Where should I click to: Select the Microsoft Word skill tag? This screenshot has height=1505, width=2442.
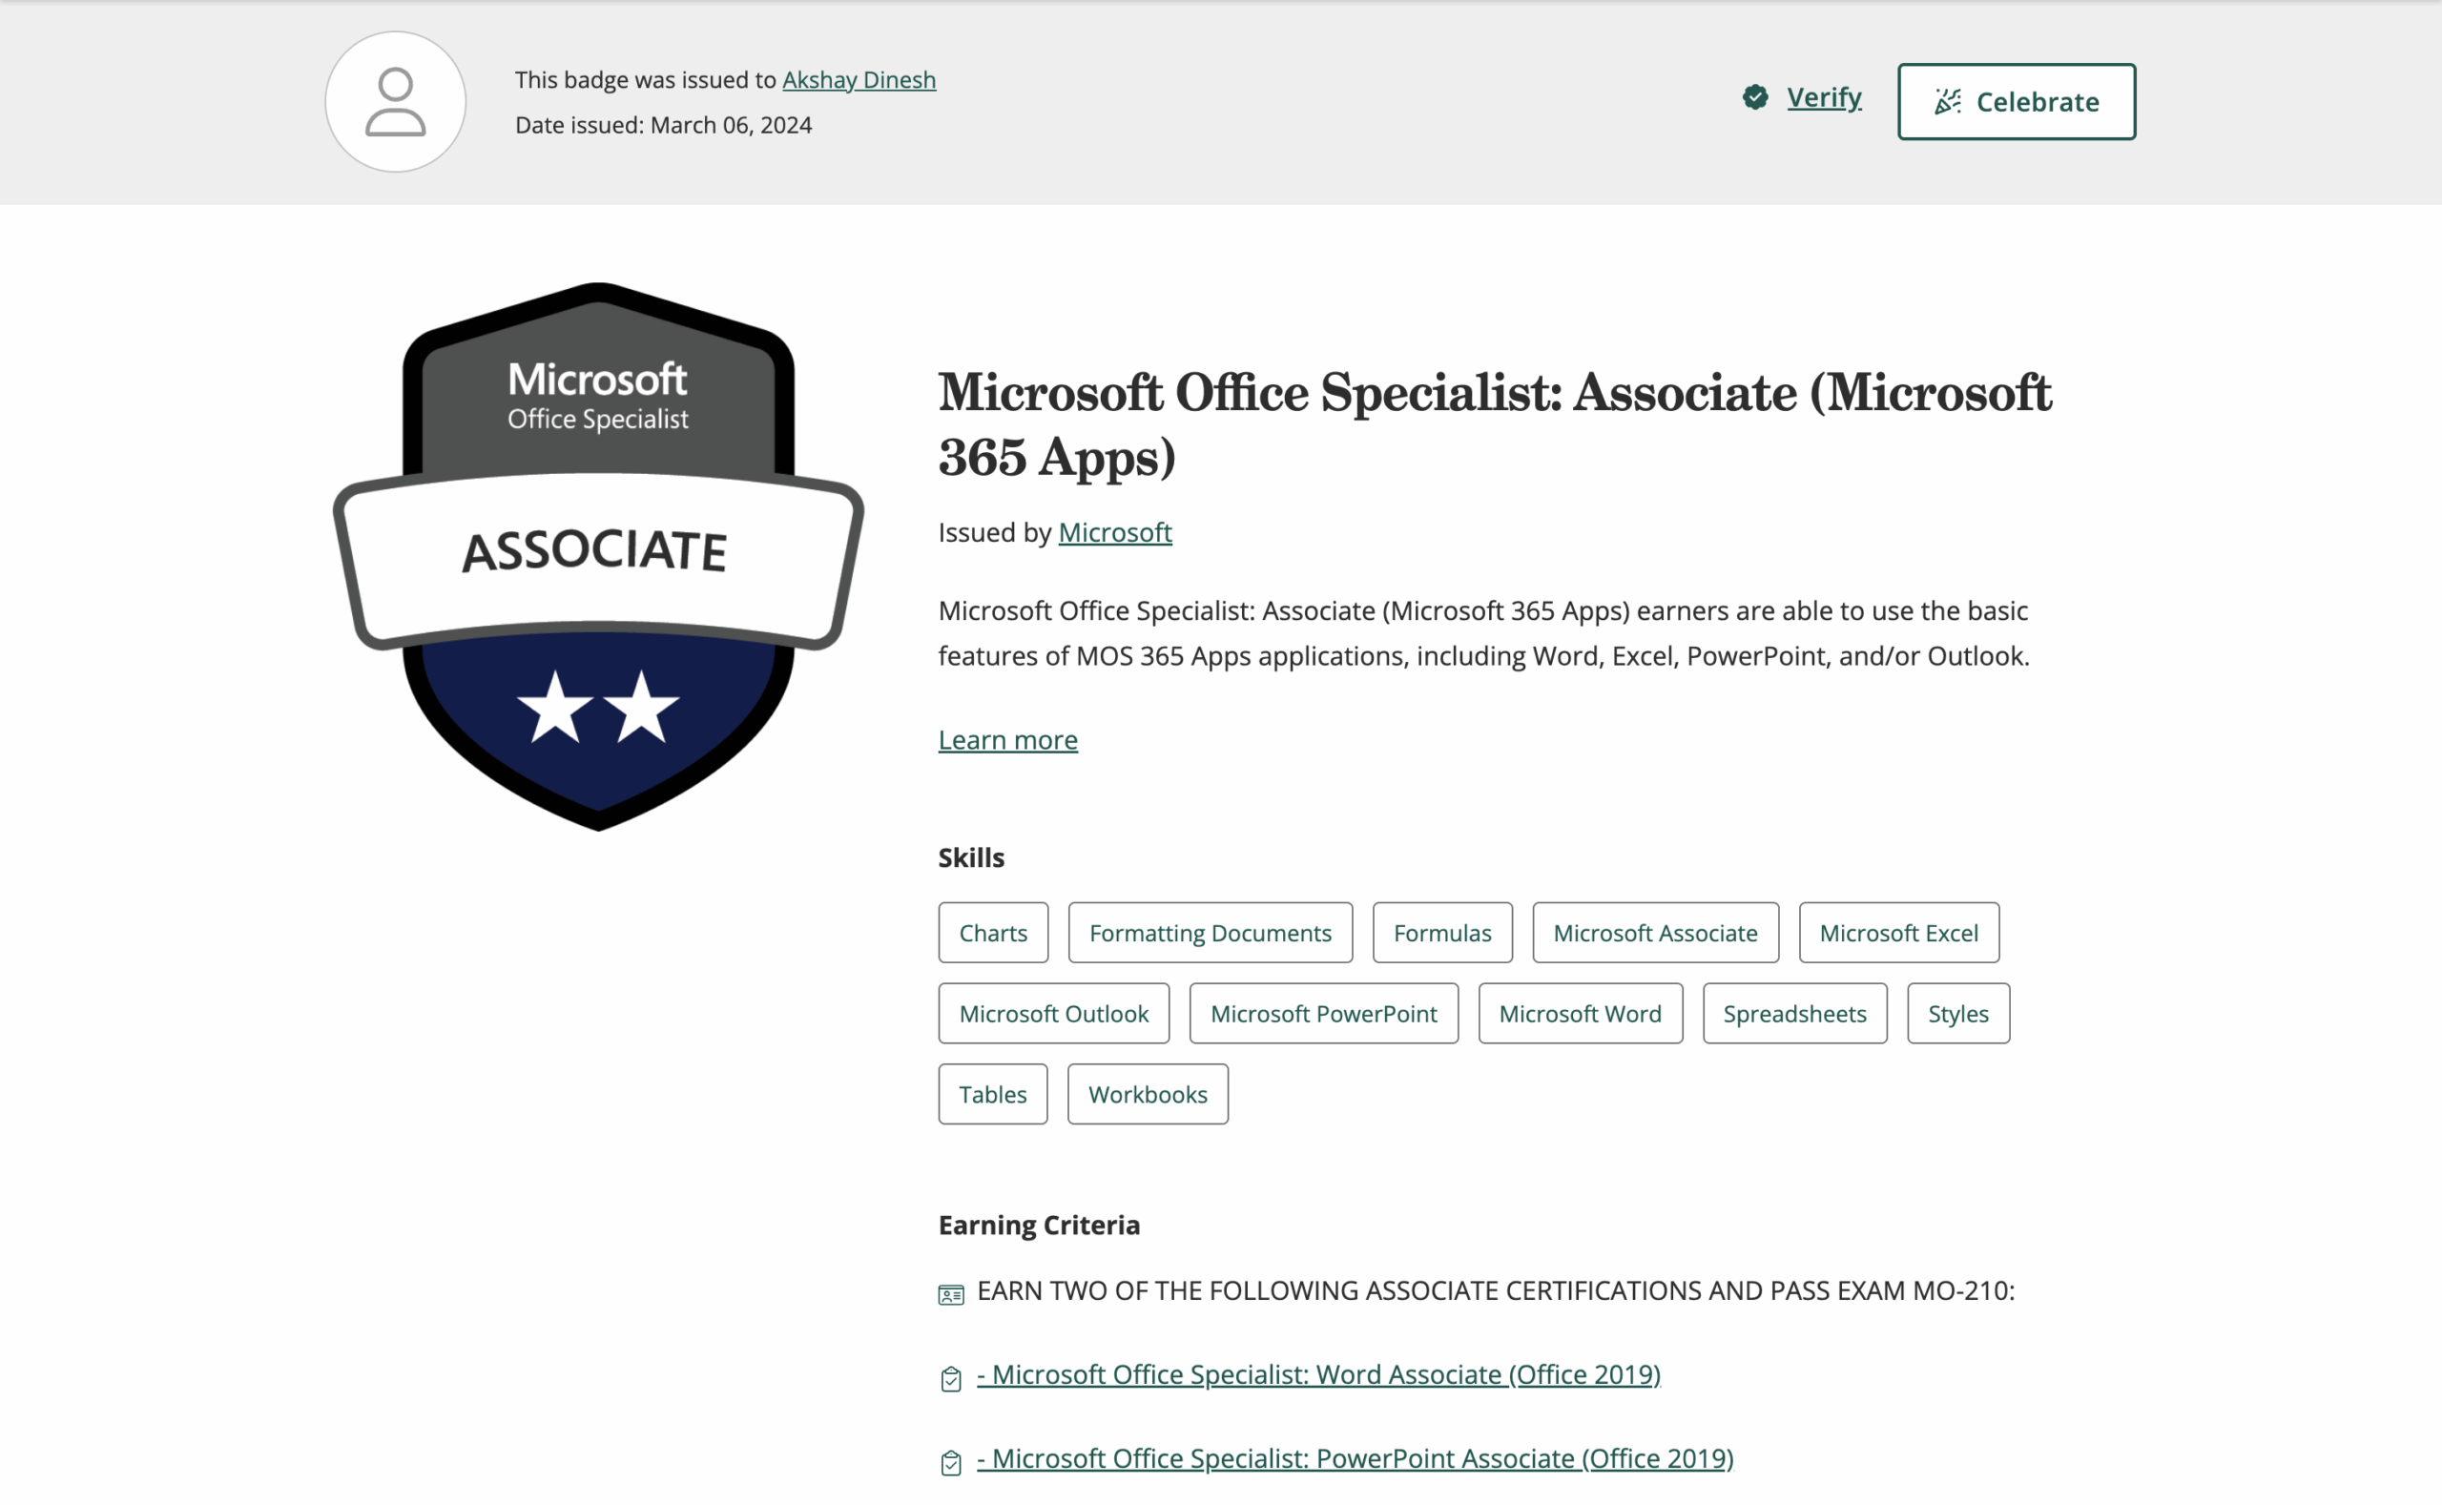(1580, 1013)
